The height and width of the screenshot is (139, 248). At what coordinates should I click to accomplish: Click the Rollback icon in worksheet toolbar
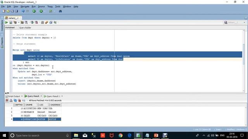pos(36,22)
